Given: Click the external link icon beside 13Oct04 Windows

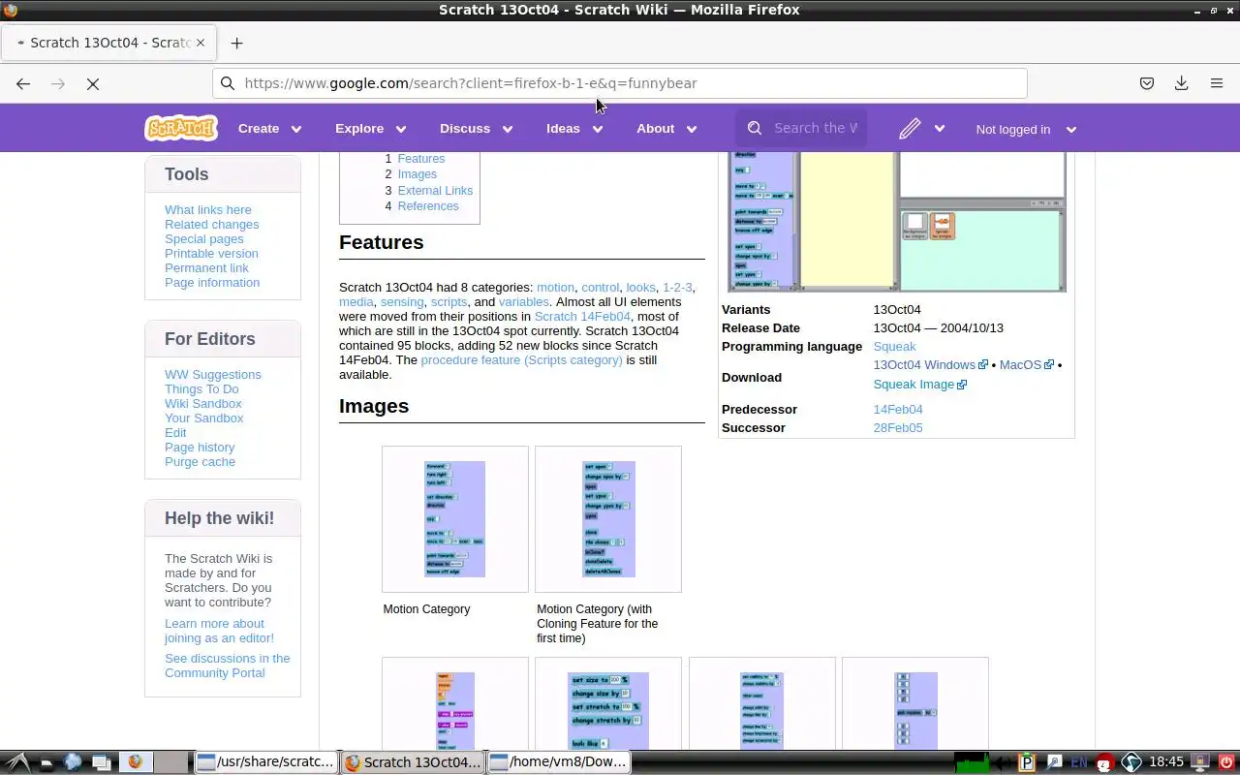Looking at the screenshot, I should (983, 365).
